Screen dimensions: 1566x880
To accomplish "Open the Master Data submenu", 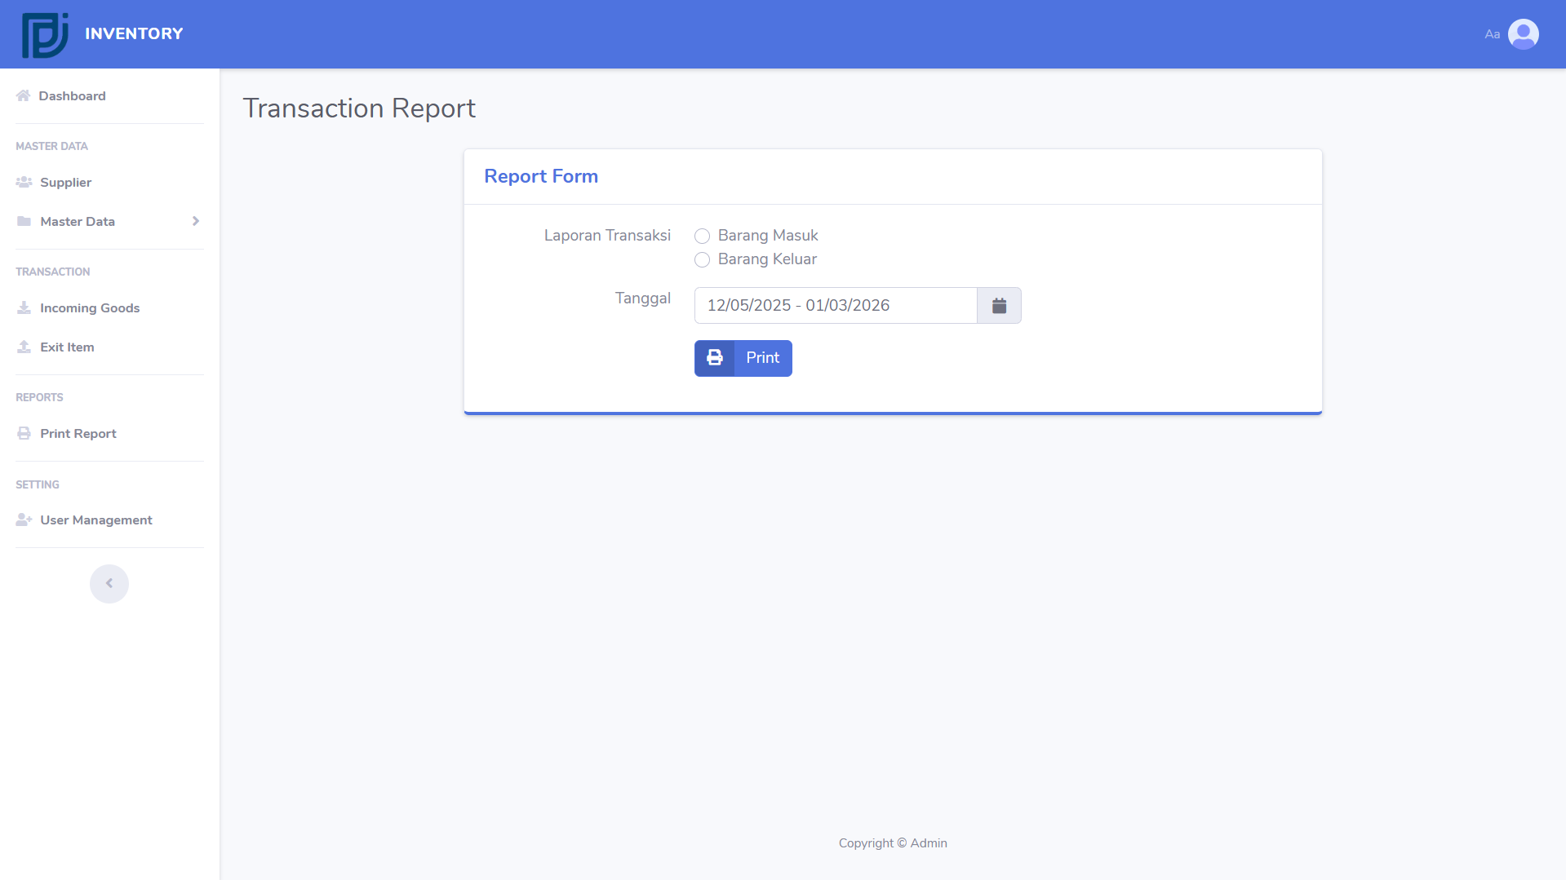I will pyautogui.click(x=78, y=222).
